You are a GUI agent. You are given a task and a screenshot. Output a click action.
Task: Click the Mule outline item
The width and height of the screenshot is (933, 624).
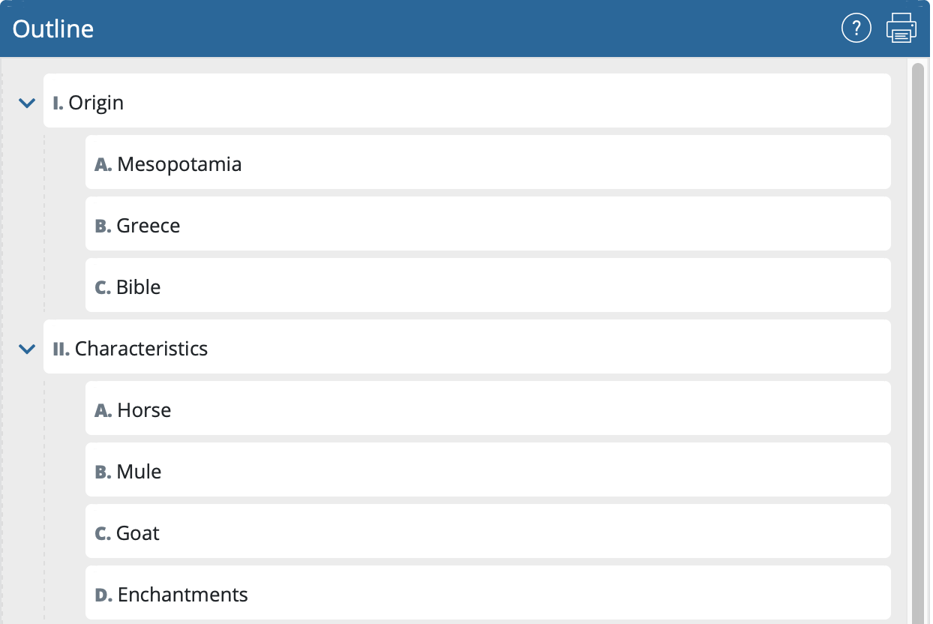[139, 472]
